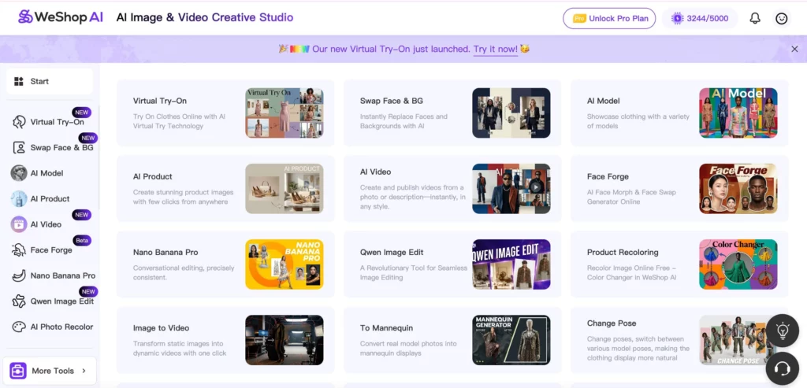Image resolution: width=807 pixels, height=388 pixels.
Task: Click the AI Photo Recolor palette icon
Action: coord(19,327)
